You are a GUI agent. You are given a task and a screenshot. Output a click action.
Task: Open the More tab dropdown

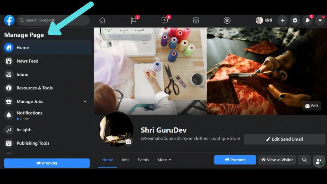[164, 160]
